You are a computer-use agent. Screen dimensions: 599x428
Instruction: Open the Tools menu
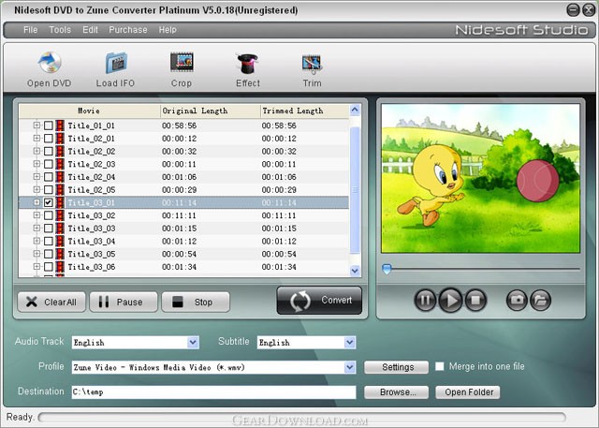(60, 30)
